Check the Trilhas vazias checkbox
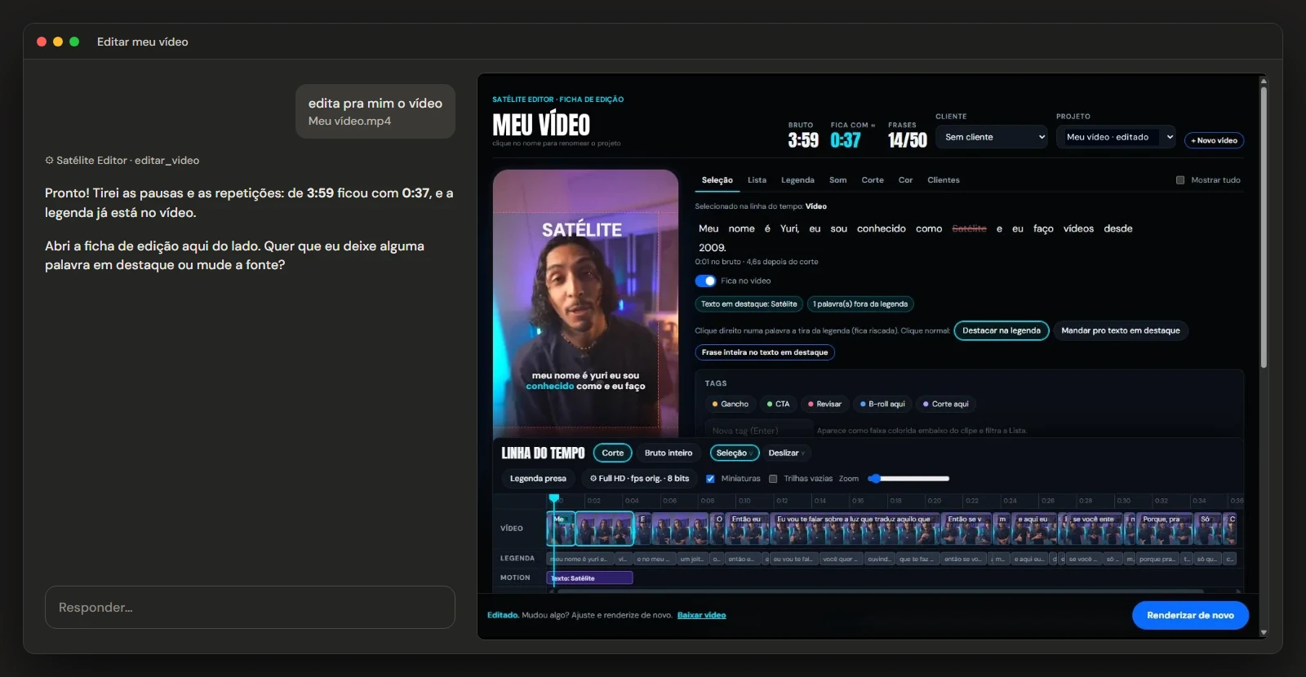This screenshot has height=677, width=1306. [x=773, y=479]
